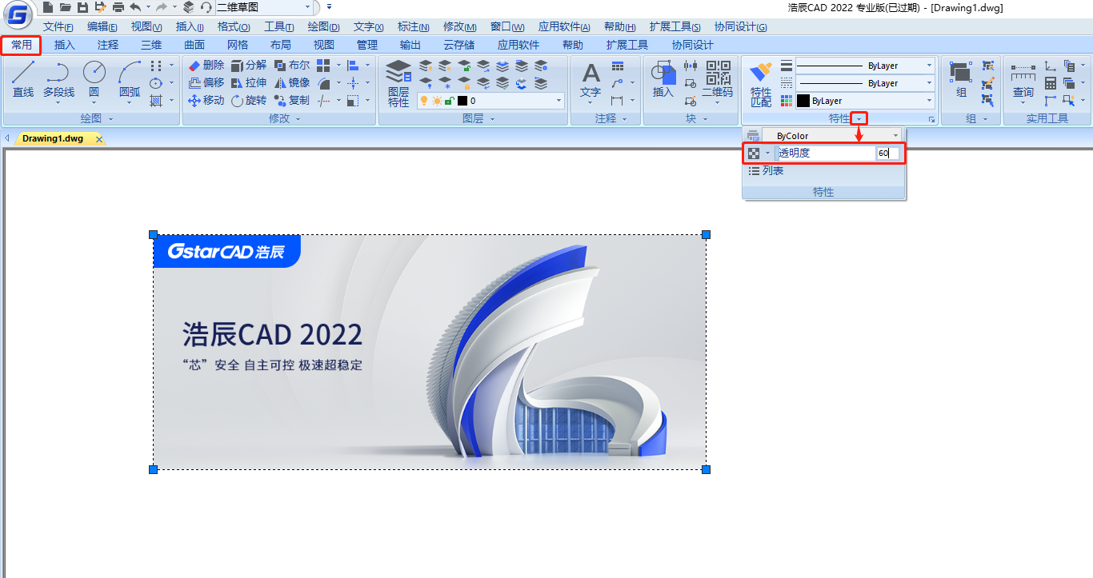Click the 列表 list button
Viewport: 1093px width, 578px height.
767,171
